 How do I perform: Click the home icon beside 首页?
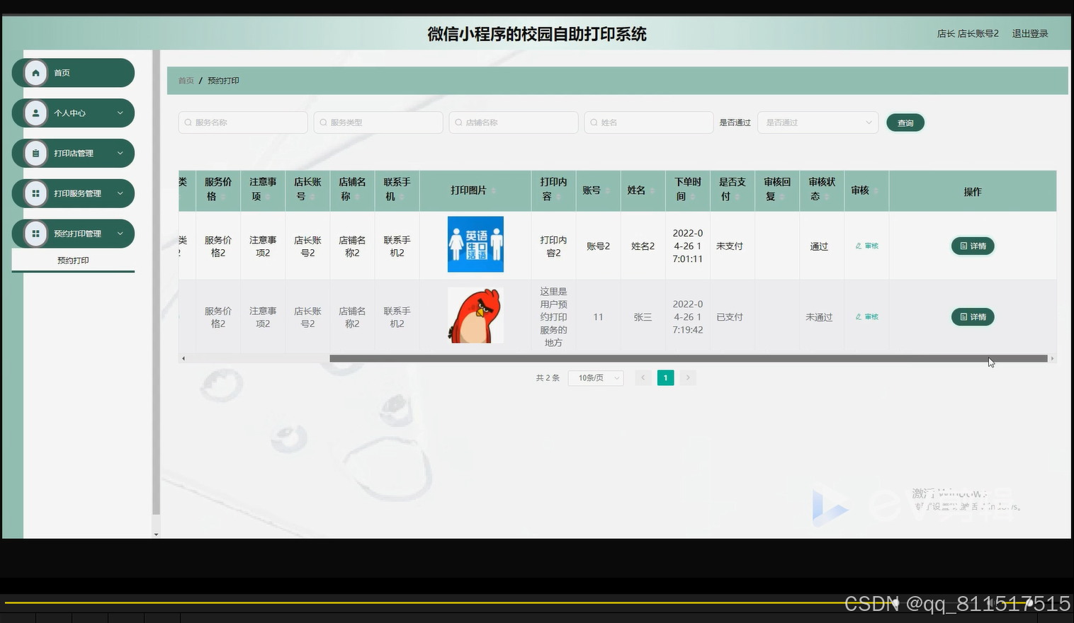click(35, 72)
